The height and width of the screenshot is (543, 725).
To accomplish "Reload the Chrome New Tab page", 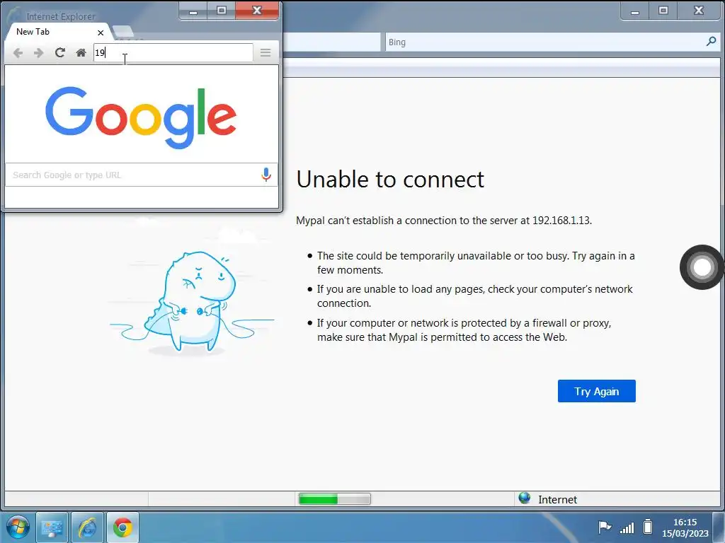I will tap(60, 52).
